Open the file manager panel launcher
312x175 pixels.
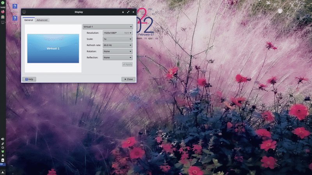(3, 17)
